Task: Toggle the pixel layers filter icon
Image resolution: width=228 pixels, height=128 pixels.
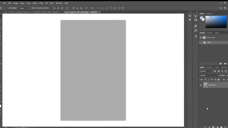Action: coord(215,71)
